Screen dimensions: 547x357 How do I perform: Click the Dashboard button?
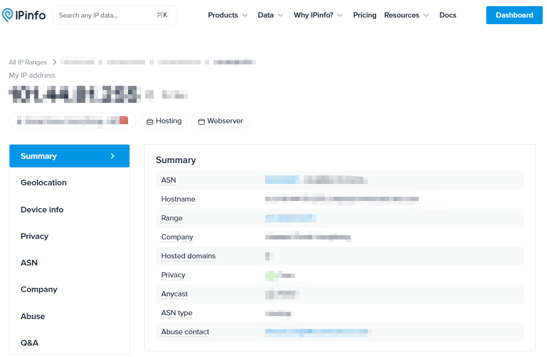click(514, 15)
